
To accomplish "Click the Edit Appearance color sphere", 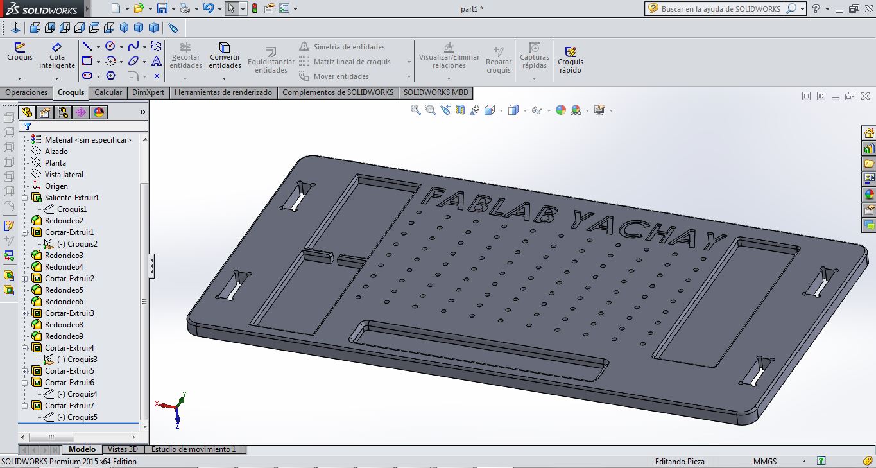I will [x=561, y=110].
